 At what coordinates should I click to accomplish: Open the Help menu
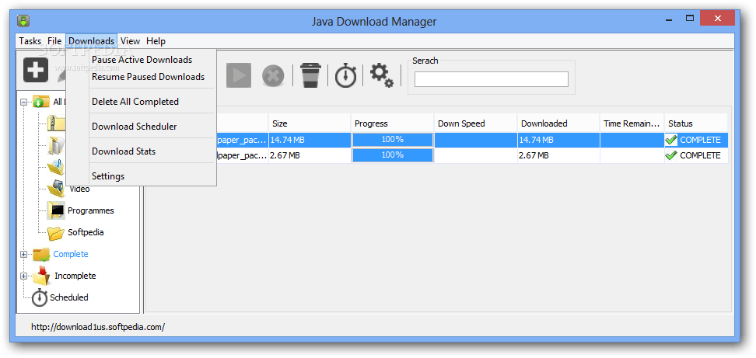tap(156, 41)
